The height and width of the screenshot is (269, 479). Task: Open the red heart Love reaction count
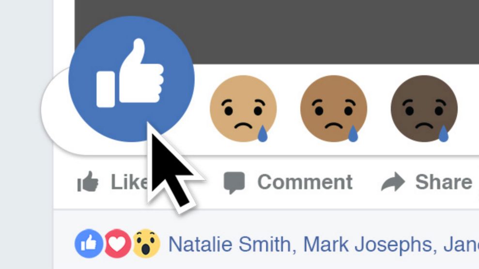(x=118, y=244)
